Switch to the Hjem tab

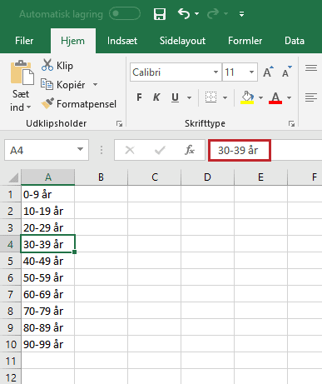tap(72, 41)
